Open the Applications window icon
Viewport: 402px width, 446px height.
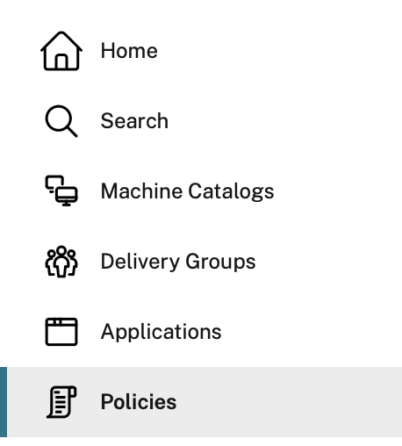coord(61,332)
